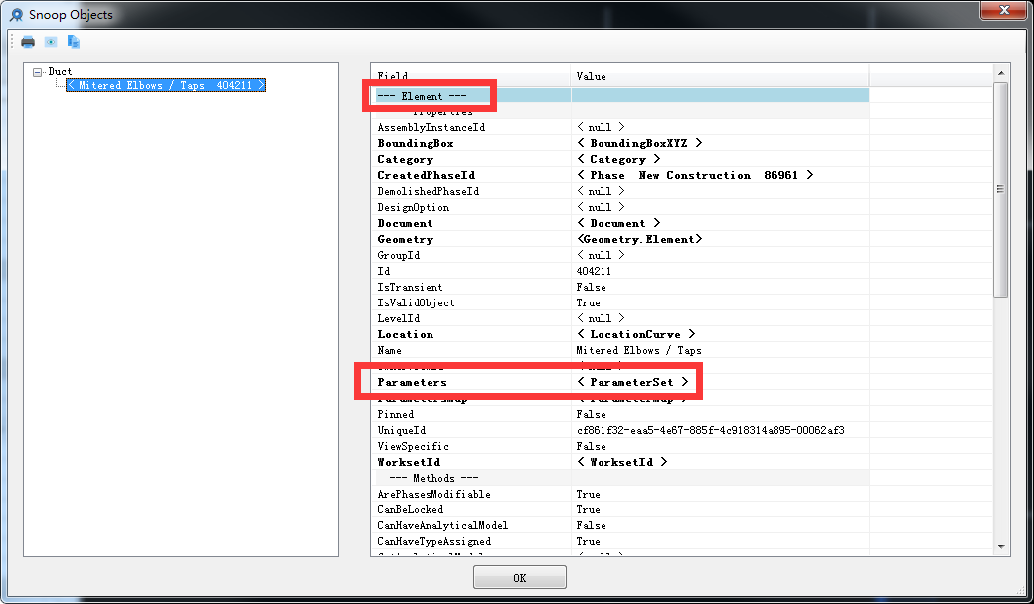Click the scrollbar up arrow

point(1001,73)
